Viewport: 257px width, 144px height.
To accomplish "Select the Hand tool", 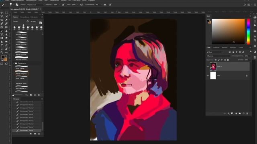I will [6, 49].
